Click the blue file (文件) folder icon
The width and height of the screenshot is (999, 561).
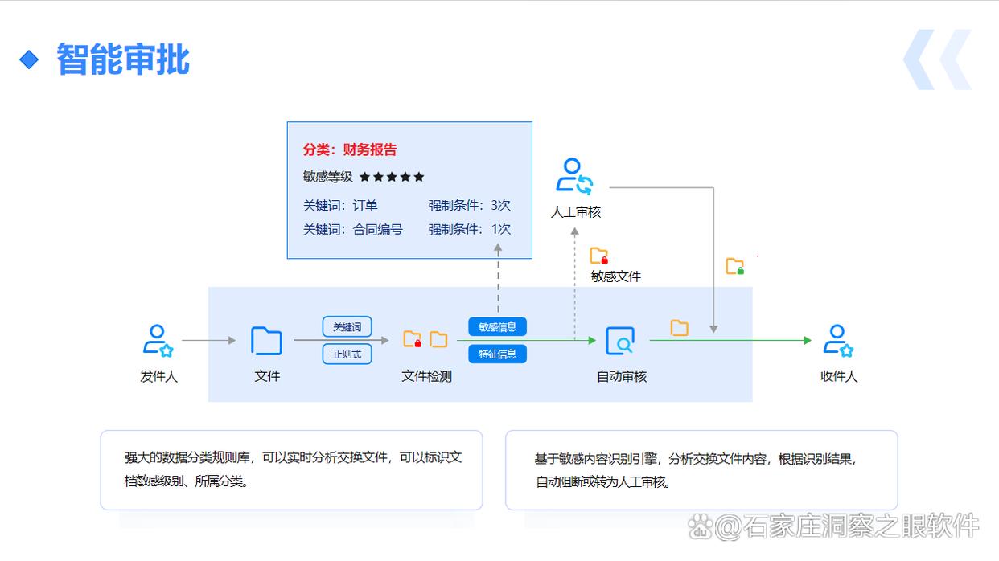[x=266, y=341]
